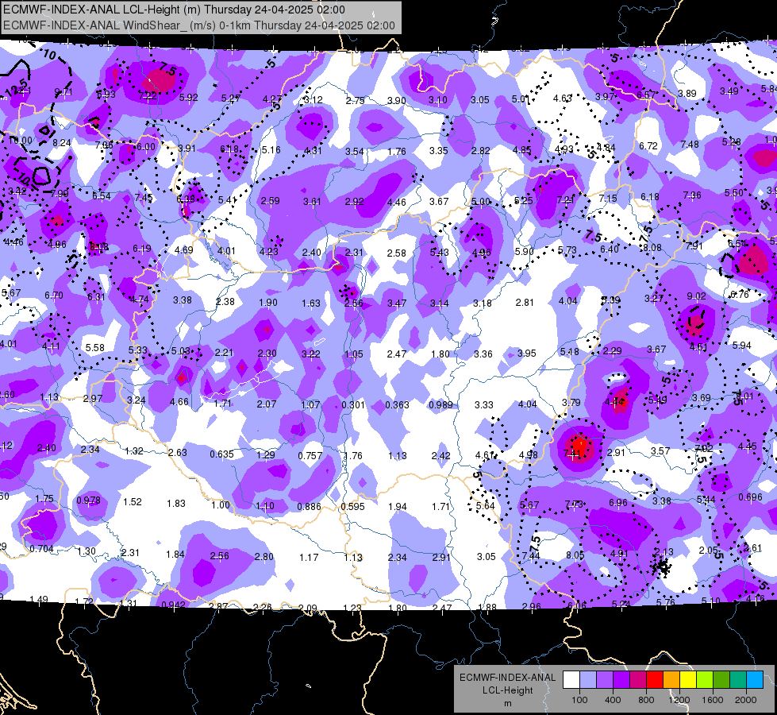The image size is (777, 715).
Task: Click the wind shear value 7.22
Action: pos(148,96)
